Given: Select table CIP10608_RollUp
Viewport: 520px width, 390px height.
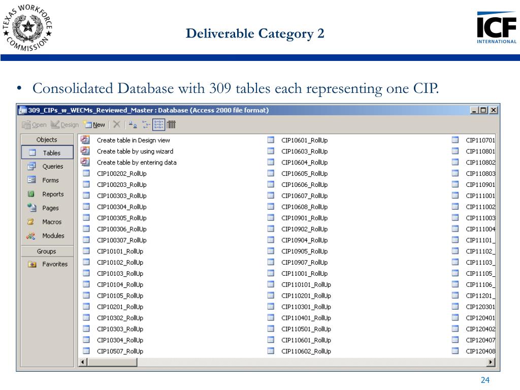Looking at the screenshot, I should [x=305, y=207].
